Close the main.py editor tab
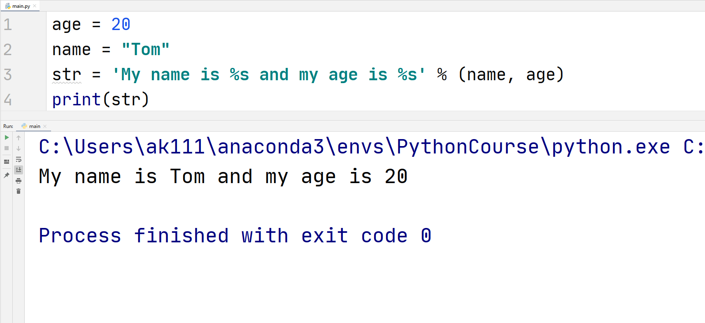This screenshot has width=705, height=323. [35, 6]
